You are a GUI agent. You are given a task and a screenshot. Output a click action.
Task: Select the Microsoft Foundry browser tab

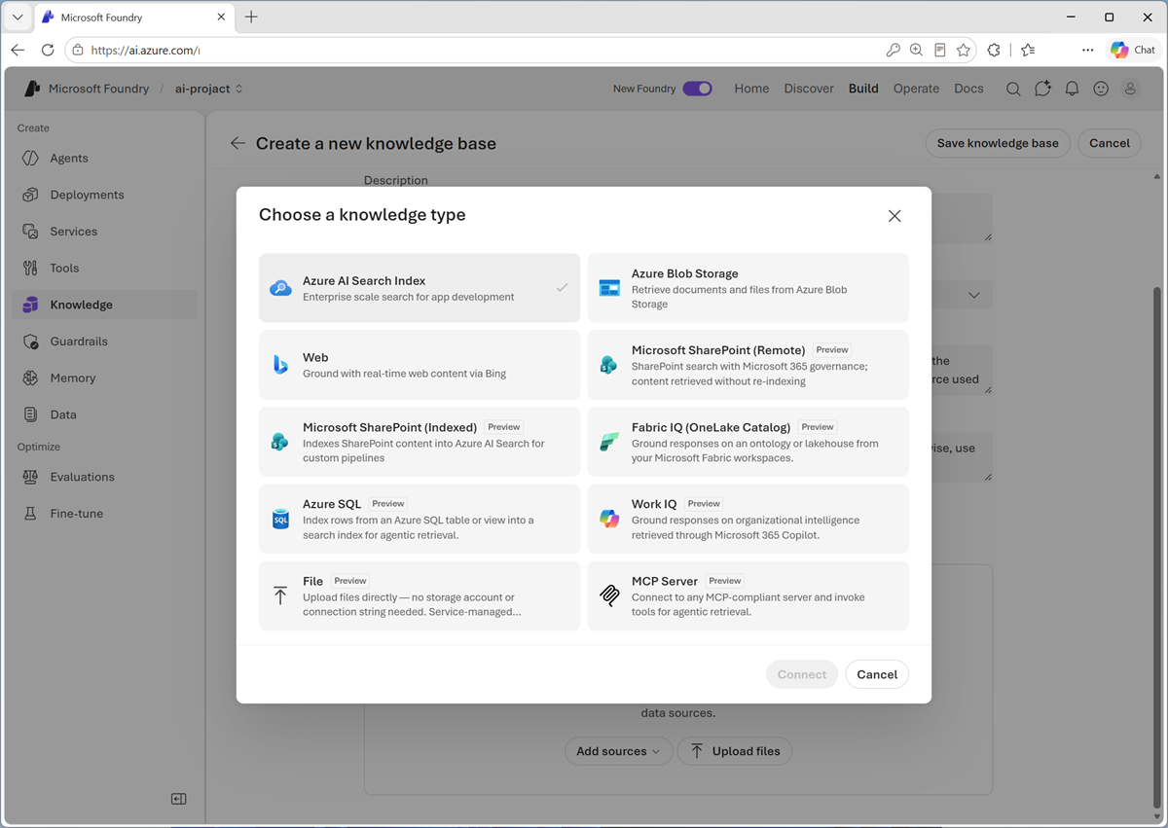pos(134,18)
